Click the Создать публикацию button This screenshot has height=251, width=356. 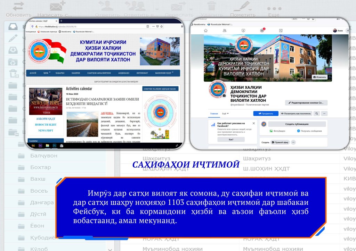[x=297, y=124]
